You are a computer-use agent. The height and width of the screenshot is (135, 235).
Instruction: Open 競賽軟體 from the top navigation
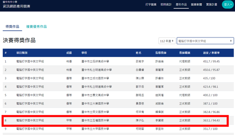click(196, 4)
